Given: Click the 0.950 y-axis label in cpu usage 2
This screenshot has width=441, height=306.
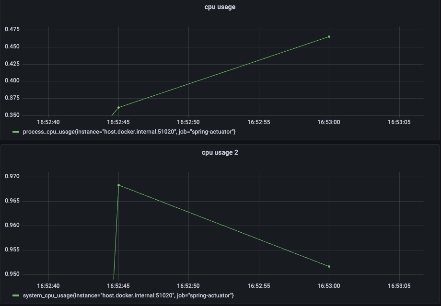Looking at the screenshot, I should pyautogui.click(x=12, y=274).
